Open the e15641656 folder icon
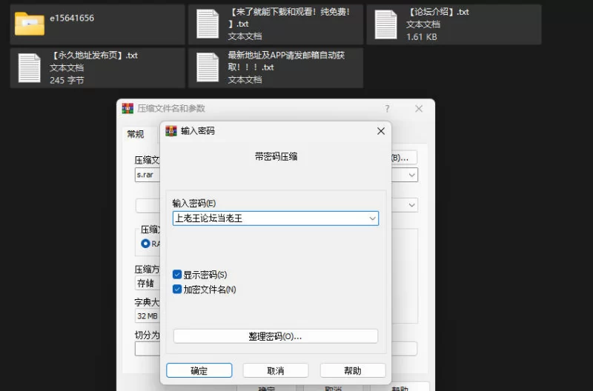This screenshot has height=391, width=593. tap(30, 24)
